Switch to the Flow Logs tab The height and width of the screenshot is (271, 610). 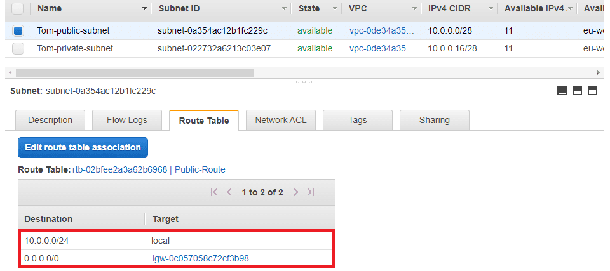(x=127, y=120)
